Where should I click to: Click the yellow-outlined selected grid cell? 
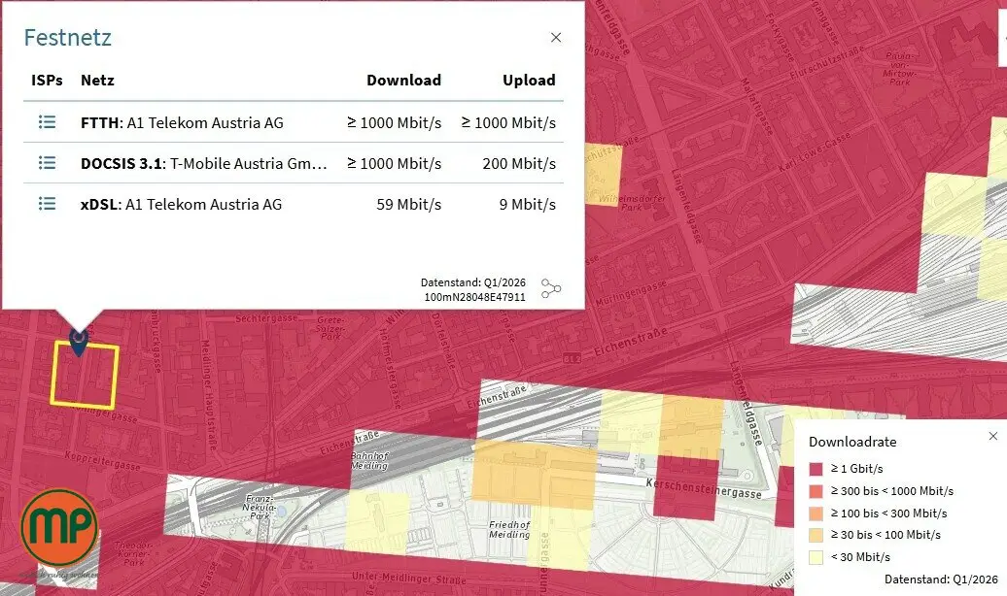pyautogui.click(x=85, y=376)
